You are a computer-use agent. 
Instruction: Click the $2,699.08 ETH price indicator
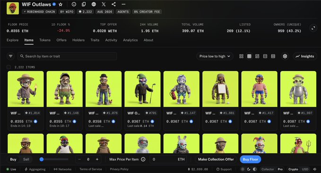click(x=198, y=169)
